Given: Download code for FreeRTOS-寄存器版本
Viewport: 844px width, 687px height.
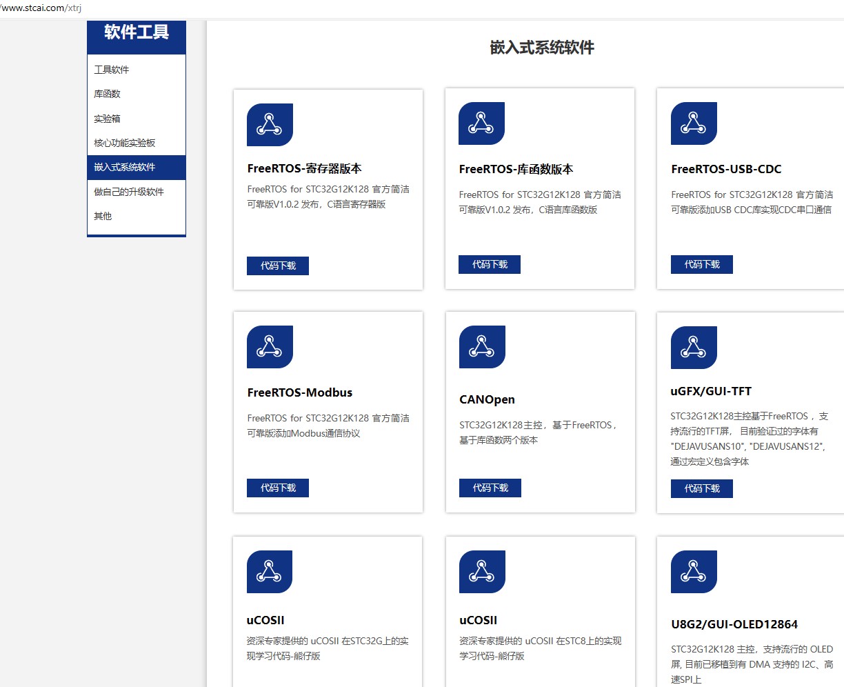Looking at the screenshot, I should point(278,266).
